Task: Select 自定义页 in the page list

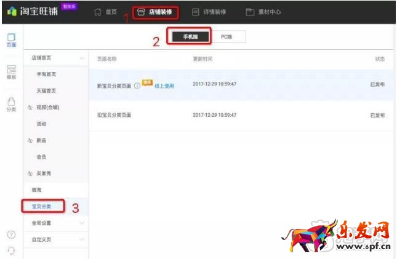Action: point(41,239)
